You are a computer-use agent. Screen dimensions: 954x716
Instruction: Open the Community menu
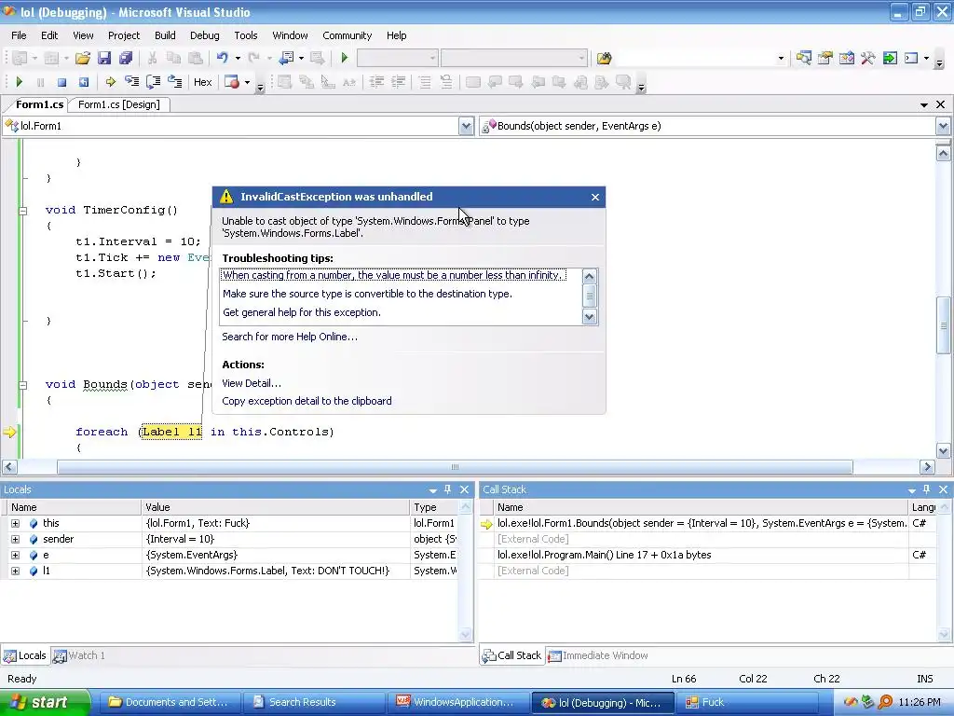pos(347,35)
